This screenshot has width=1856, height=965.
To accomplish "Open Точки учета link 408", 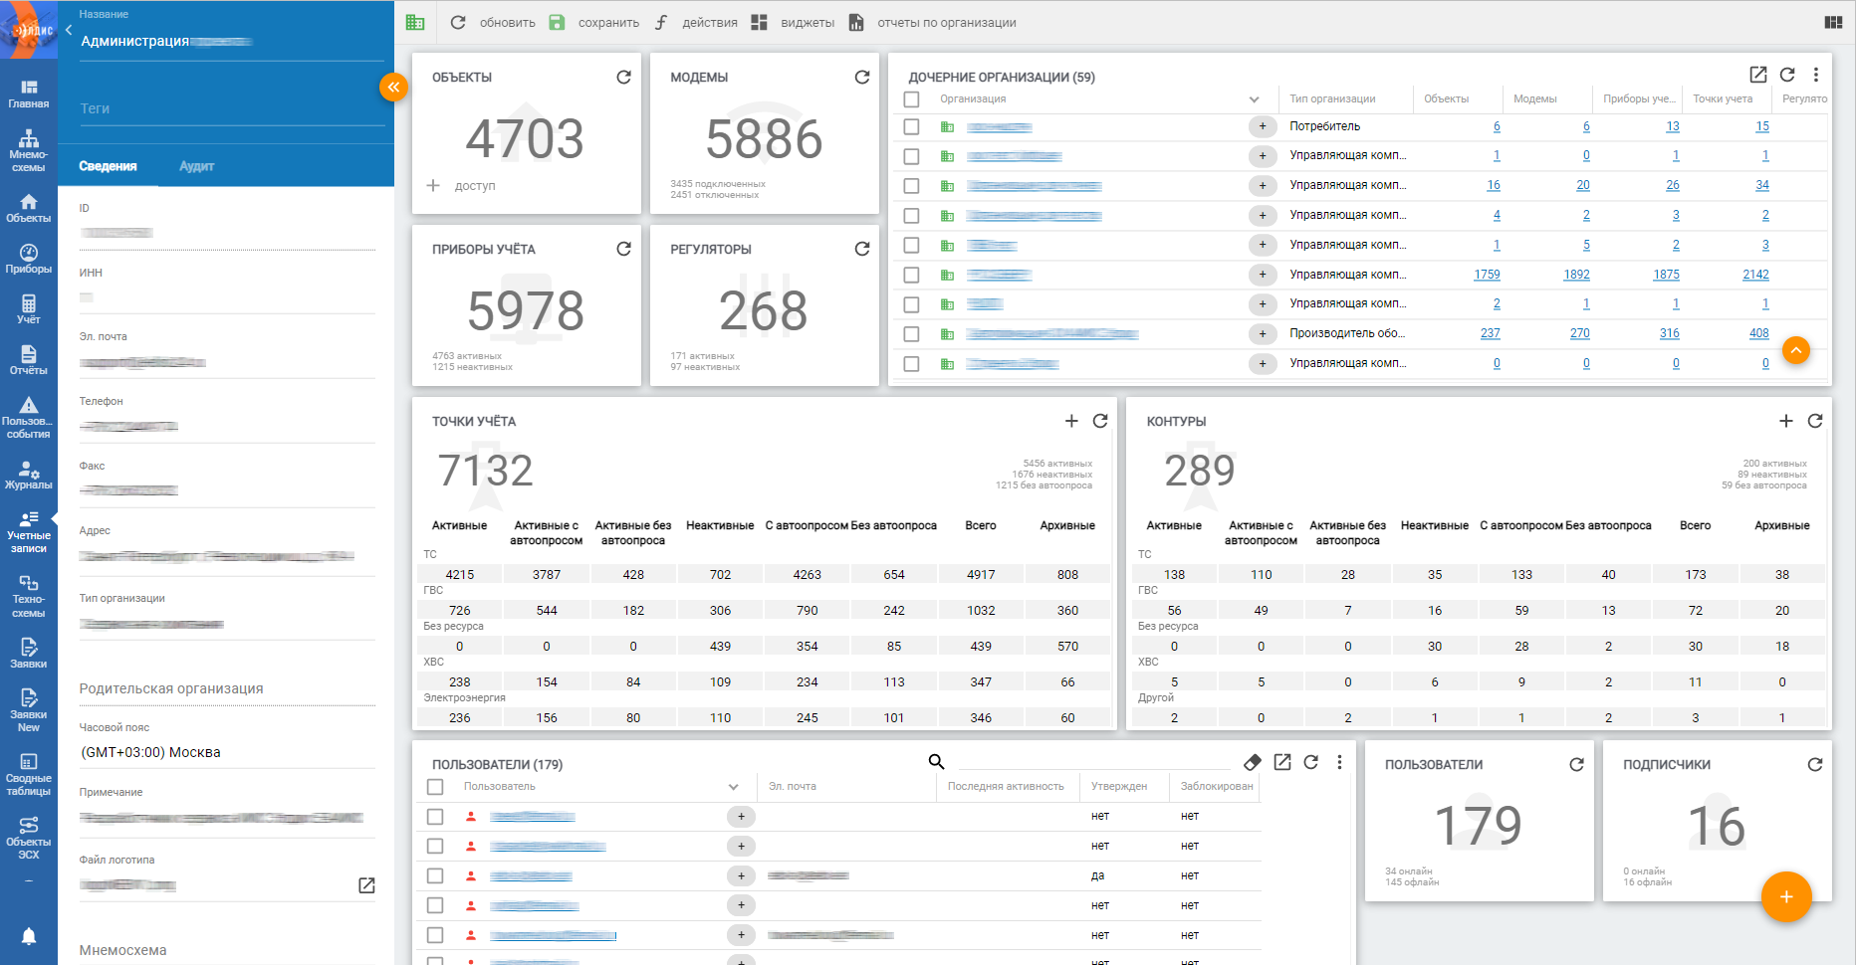I will click(1759, 333).
